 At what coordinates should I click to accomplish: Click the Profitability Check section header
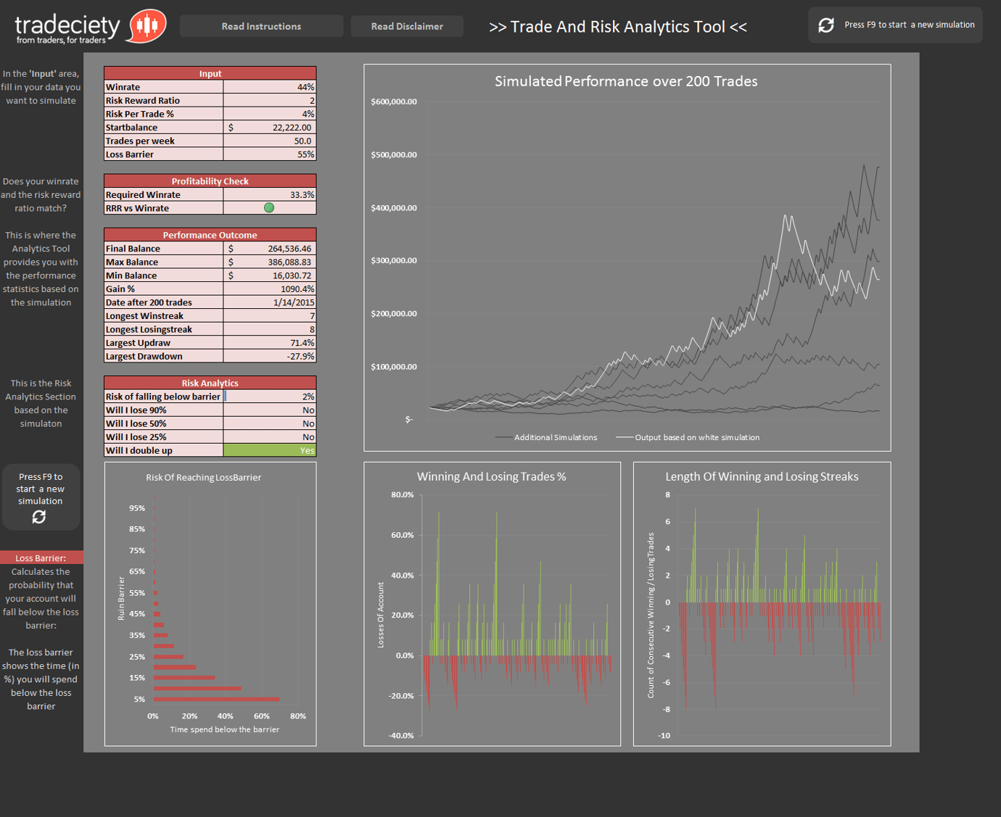point(210,181)
